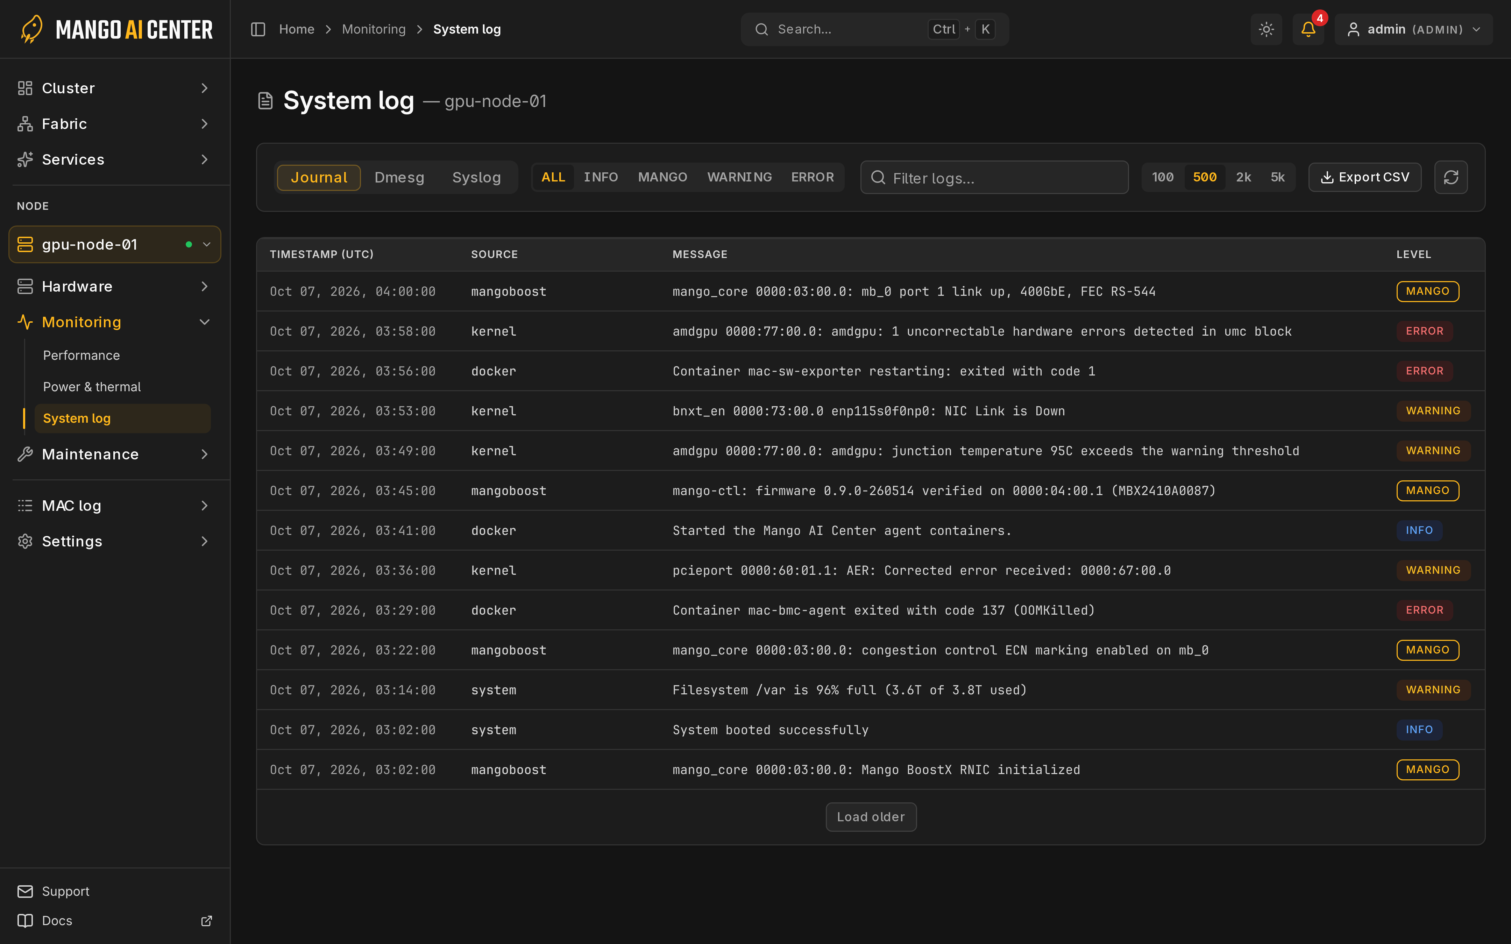The height and width of the screenshot is (944, 1511).
Task: Expand the Maintenance section chevron
Action: [x=204, y=454]
